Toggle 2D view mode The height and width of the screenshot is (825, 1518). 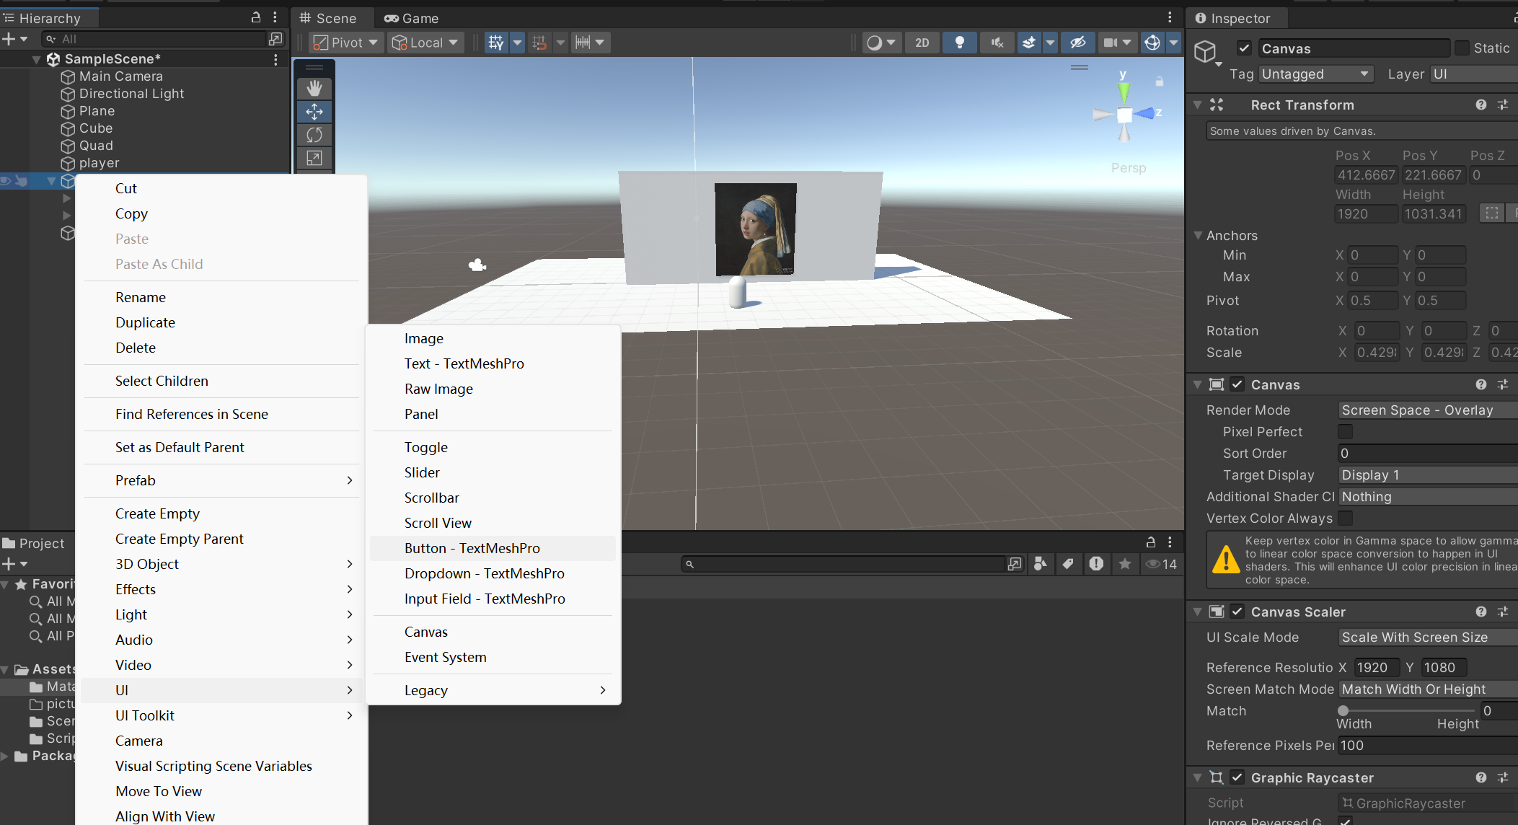pos(922,43)
